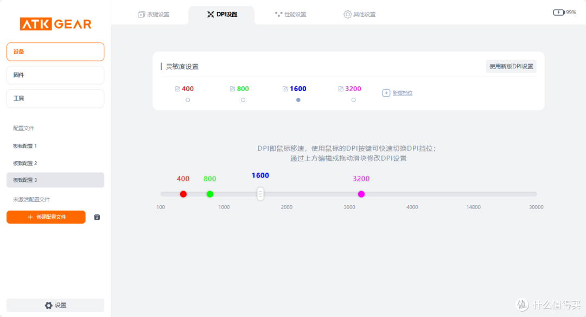Viewport: 586px width, 317px height.
Task: Select 工具 in the sidebar
Action: tap(55, 98)
